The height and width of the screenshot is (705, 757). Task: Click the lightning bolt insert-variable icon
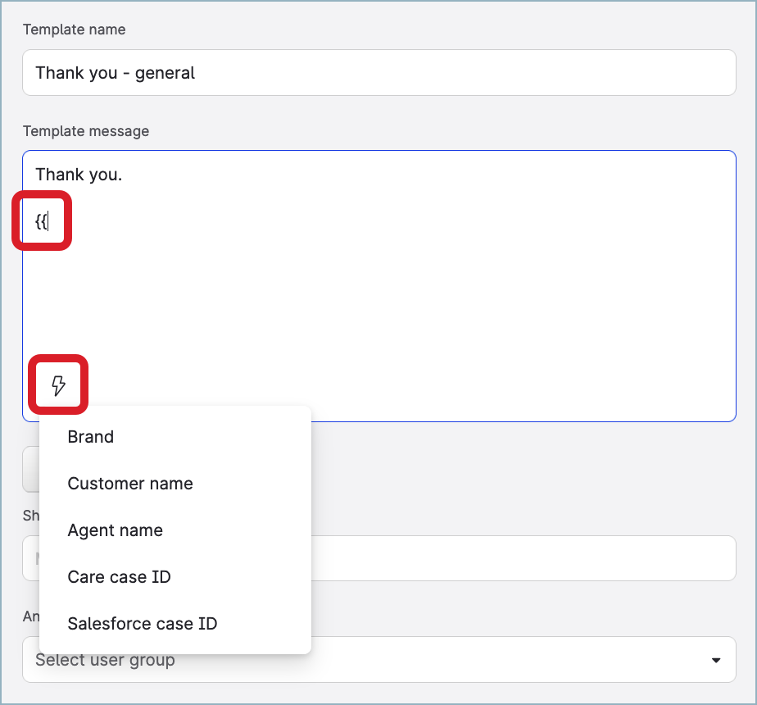pyautogui.click(x=58, y=384)
